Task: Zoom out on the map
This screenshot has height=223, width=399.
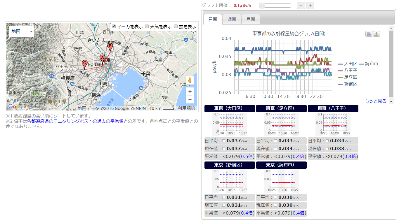Action: tap(190, 100)
